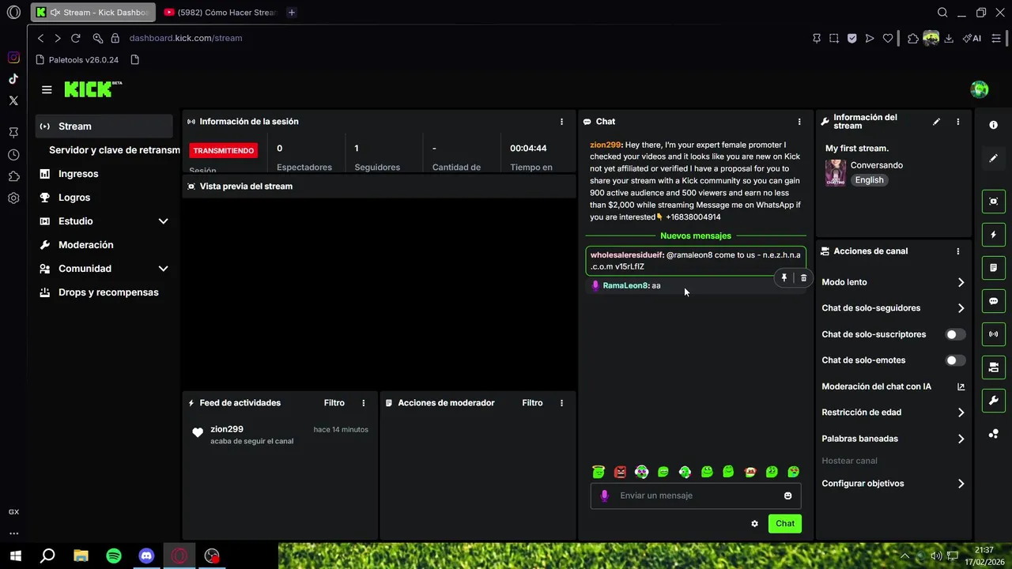The height and width of the screenshot is (569, 1012).
Task: Expand the Estudio sidebar section
Action: 104,221
